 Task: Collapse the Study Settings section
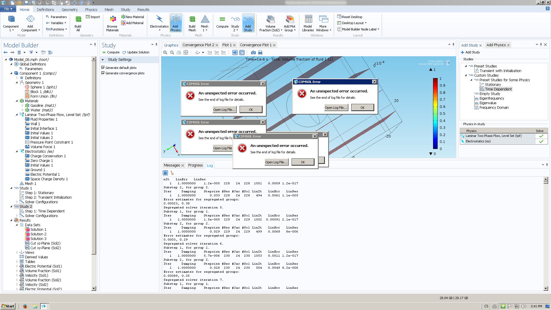(103, 60)
